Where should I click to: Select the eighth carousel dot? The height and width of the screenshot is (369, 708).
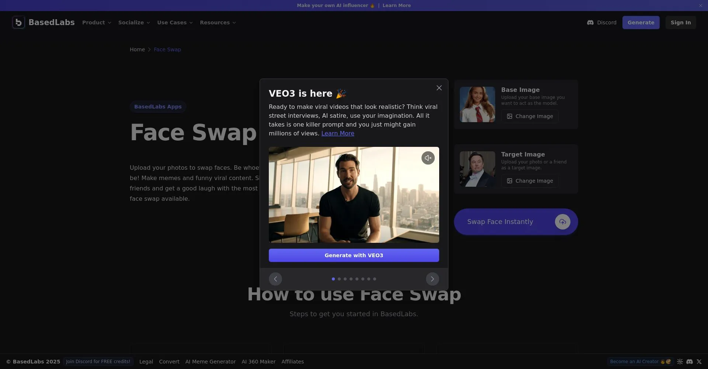(375, 279)
